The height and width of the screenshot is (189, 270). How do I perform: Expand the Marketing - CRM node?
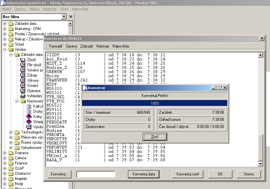coord(5,29)
